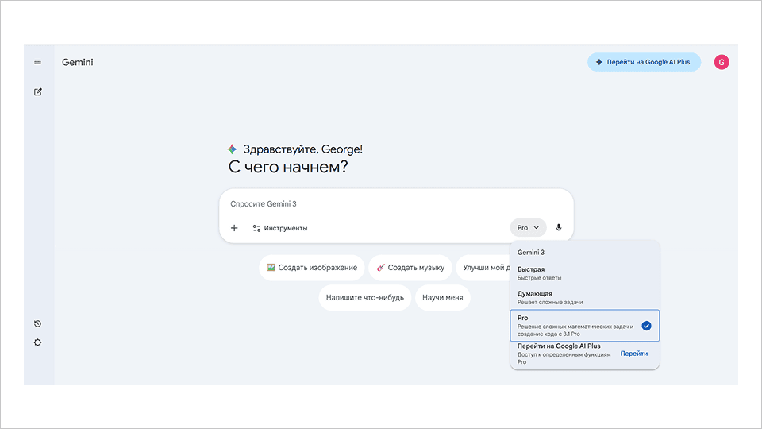Open the hamburger main menu
The image size is (762, 429).
37,62
